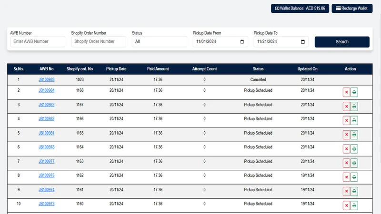The image size is (381, 214).
Task: Print label for JB100983
Action: [354, 106]
